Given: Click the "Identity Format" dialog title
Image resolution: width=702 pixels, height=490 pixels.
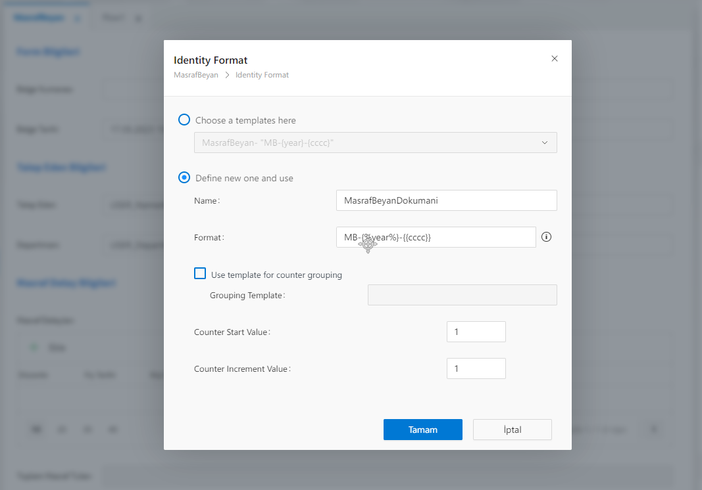Looking at the screenshot, I should tap(211, 60).
